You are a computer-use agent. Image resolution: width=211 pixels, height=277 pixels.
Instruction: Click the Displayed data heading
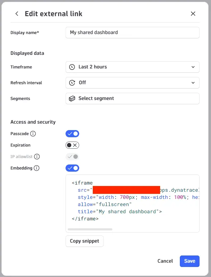(x=27, y=53)
